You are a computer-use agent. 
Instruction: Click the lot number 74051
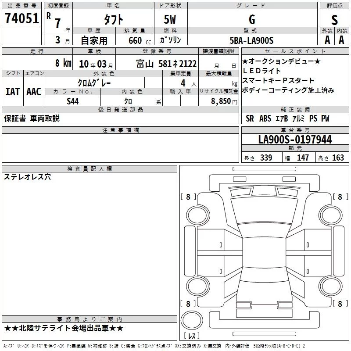pos(21,18)
